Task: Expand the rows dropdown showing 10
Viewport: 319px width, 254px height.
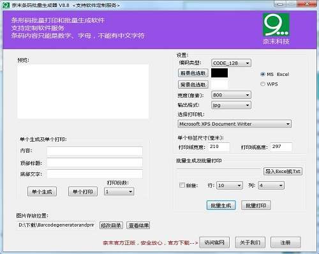Action: [x=229, y=185]
